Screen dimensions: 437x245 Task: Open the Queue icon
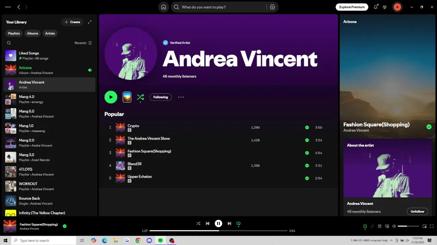click(380, 226)
